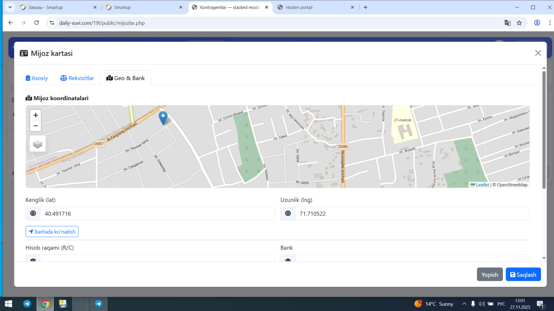Click the blue location marker pin
Screen dimensions: 554x311
pos(163,117)
